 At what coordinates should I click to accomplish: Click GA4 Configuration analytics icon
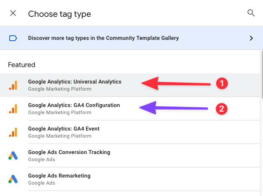(x=13, y=109)
